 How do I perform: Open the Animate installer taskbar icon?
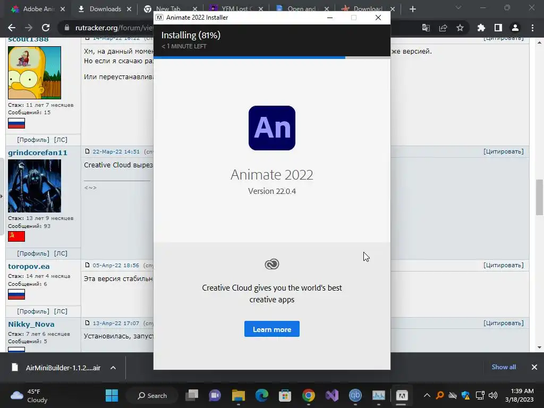click(x=402, y=395)
